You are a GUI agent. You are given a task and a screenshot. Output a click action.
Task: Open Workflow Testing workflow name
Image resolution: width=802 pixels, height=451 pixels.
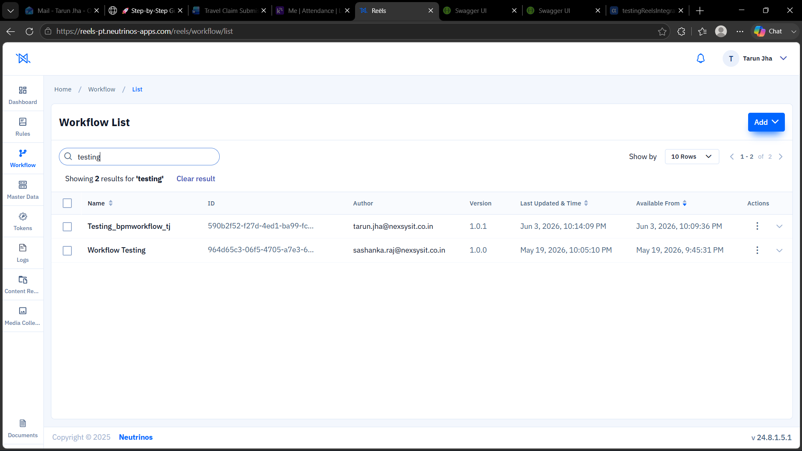coord(117,250)
